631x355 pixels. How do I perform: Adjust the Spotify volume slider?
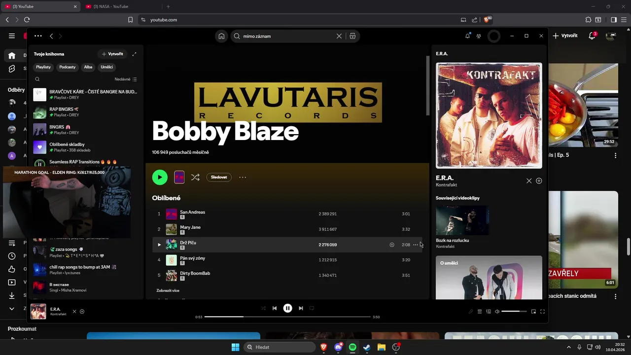click(x=514, y=312)
